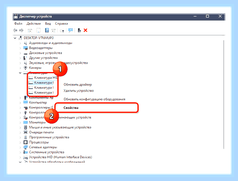Click the Forward arrow in toolbar
Screen dimensions: 238x181
click(21, 30)
